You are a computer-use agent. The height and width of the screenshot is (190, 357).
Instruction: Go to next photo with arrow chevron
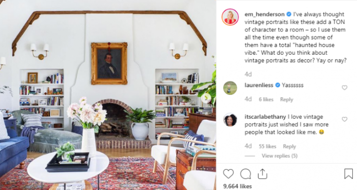click(x=206, y=98)
